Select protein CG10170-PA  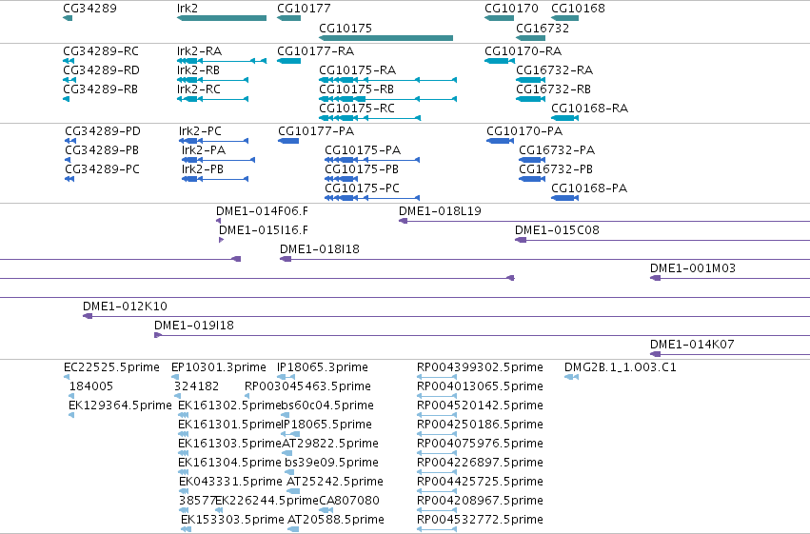click(524, 131)
